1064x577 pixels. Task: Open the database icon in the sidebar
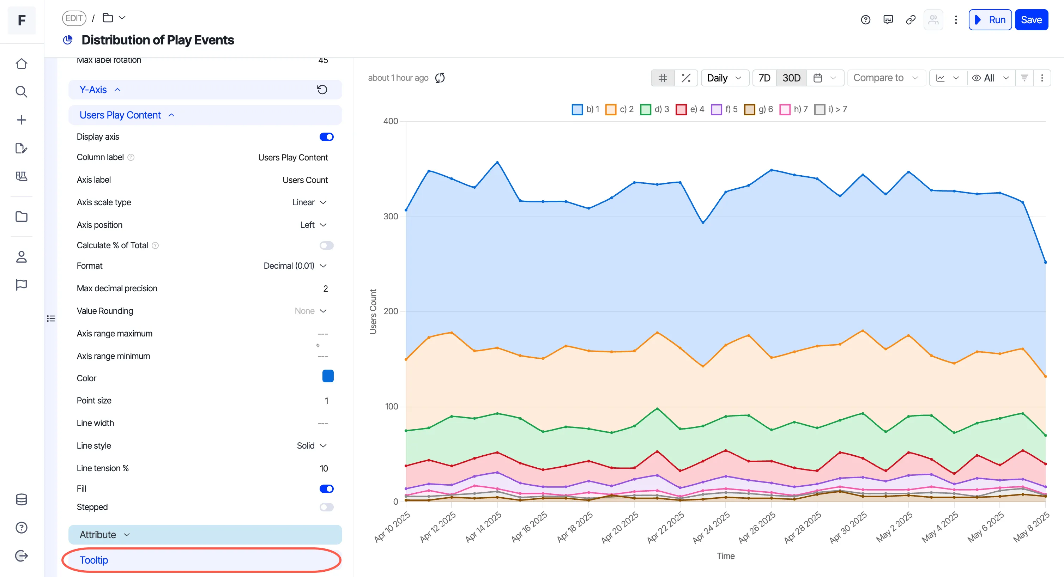[22, 499]
